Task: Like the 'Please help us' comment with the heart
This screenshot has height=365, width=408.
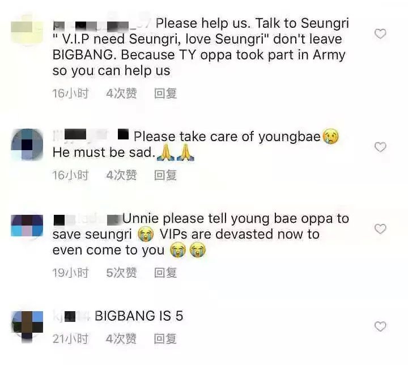Action: [380, 34]
